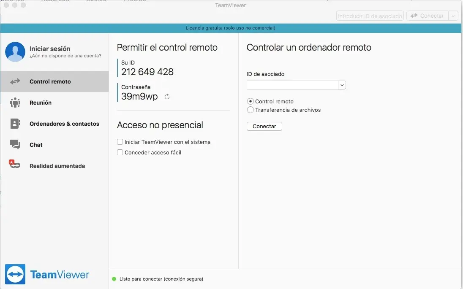The height and width of the screenshot is (289, 463).
Task: Click the Conectar button under radio options
Action: pyautogui.click(x=264, y=126)
